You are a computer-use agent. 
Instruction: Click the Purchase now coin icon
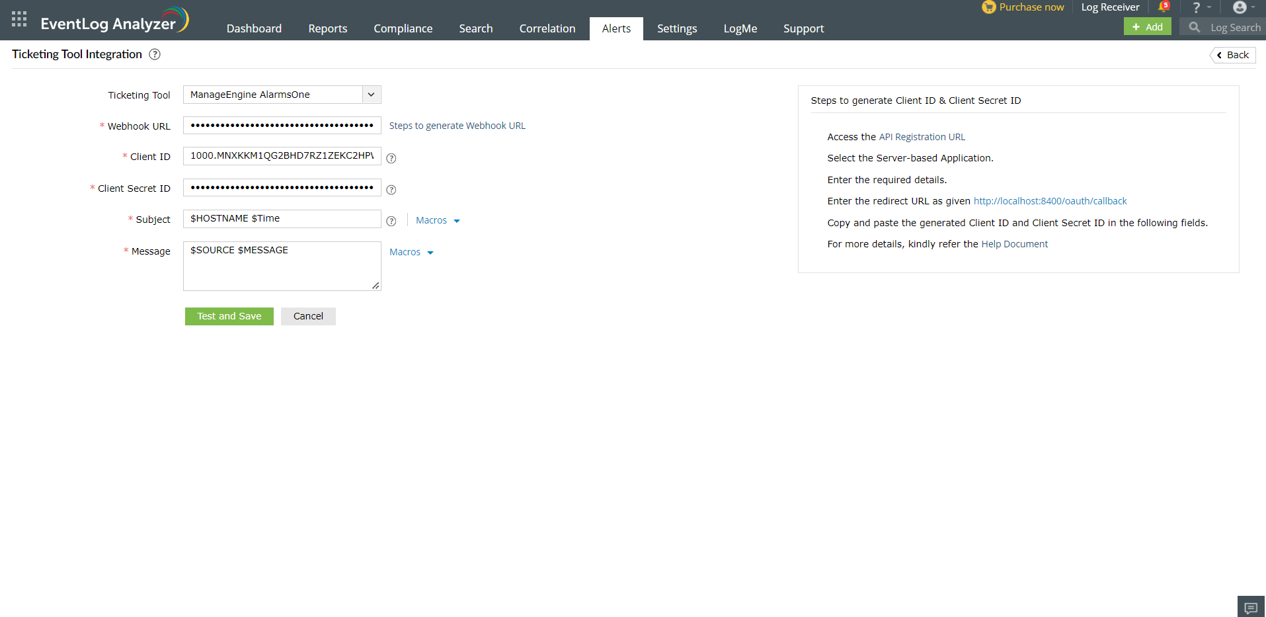click(x=989, y=7)
